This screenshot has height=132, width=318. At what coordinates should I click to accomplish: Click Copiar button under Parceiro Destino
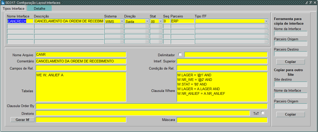[x=290, y=62]
